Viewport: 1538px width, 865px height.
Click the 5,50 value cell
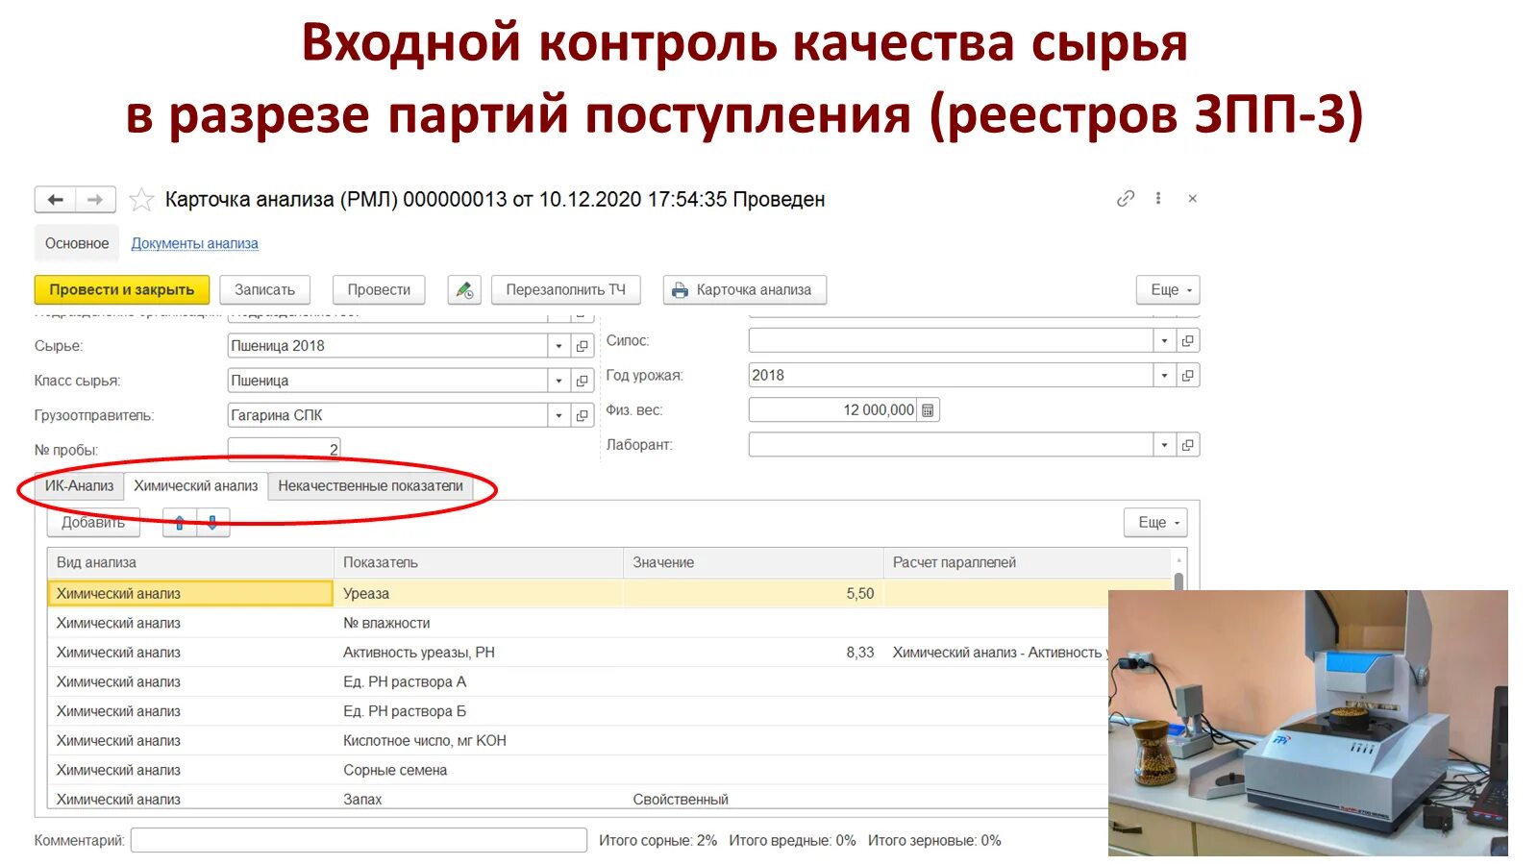click(x=754, y=593)
